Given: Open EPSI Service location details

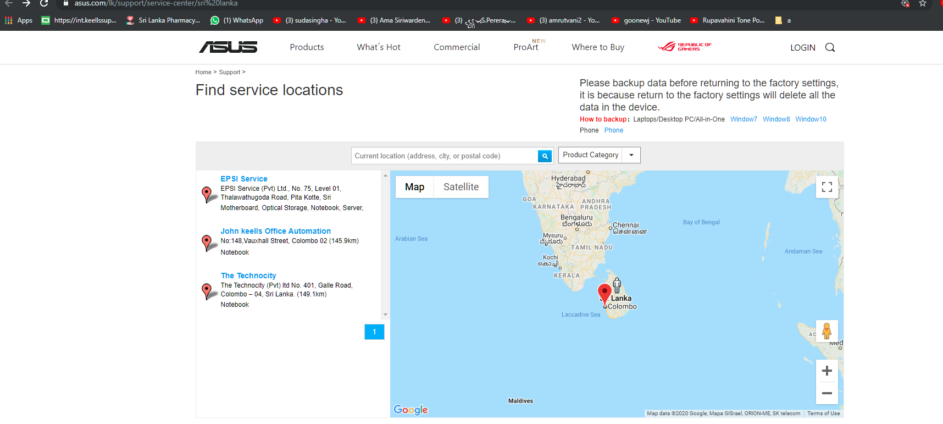Looking at the screenshot, I should coord(244,179).
